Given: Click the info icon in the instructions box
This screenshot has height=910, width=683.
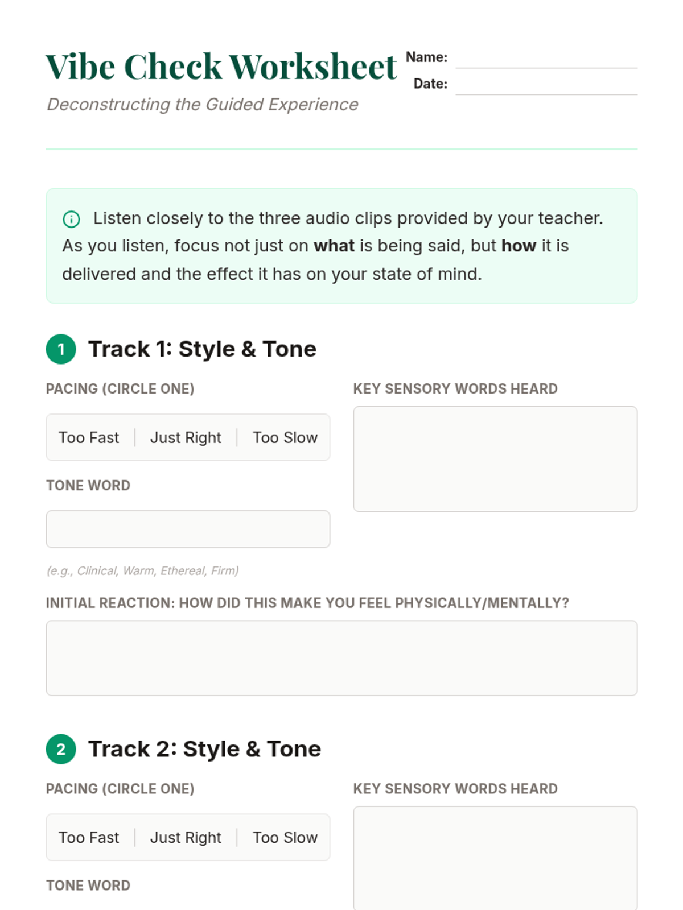Looking at the screenshot, I should coord(71,219).
